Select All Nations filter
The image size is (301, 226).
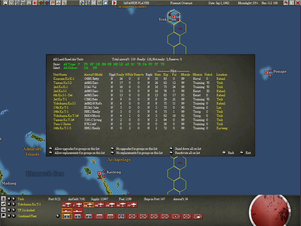71,68
